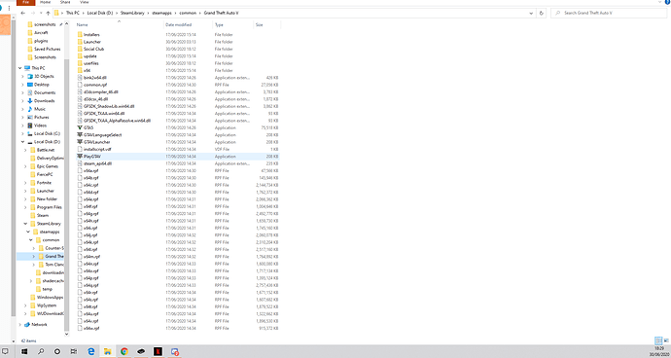671x358 pixels.
Task: Open the View ribbon tab
Action: tap(84, 2)
